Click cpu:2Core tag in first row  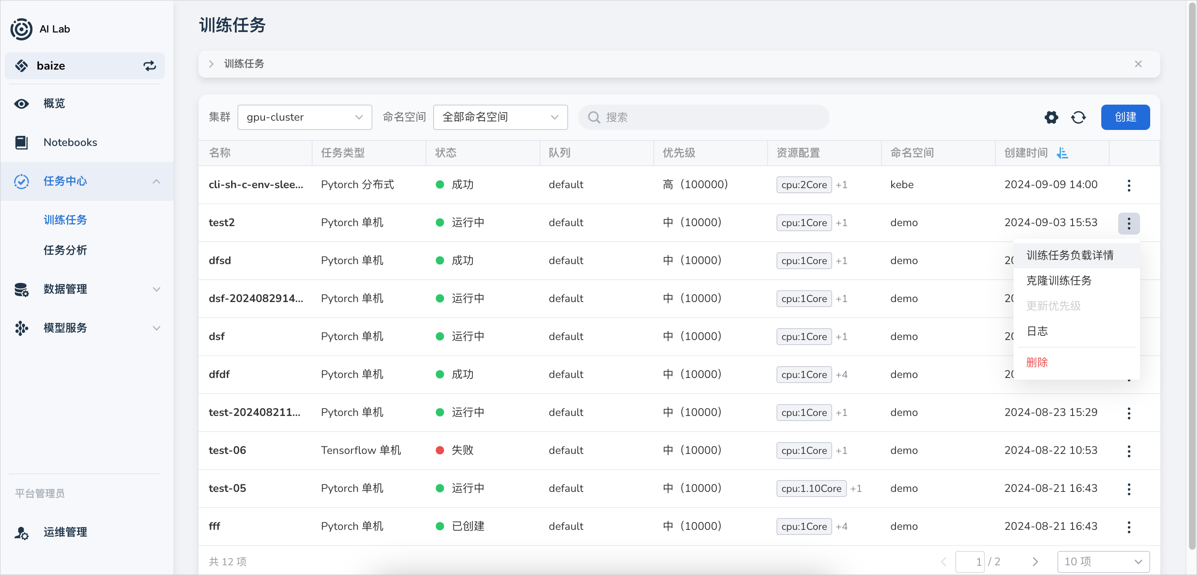point(804,185)
